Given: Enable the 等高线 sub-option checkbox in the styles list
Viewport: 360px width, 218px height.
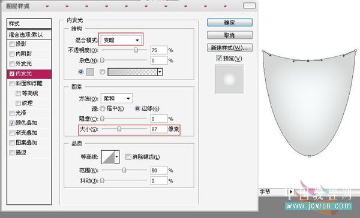Looking at the screenshot, I should point(18,93).
